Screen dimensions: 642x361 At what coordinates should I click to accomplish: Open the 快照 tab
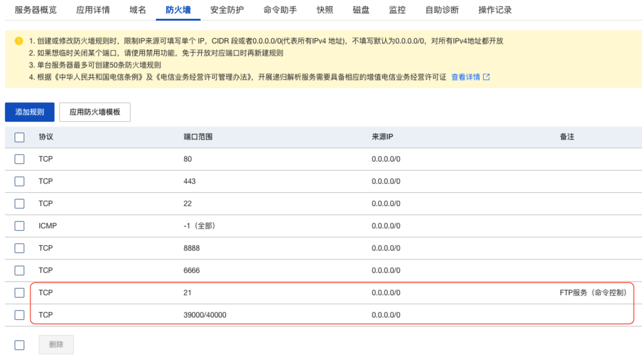click(325, 10)
